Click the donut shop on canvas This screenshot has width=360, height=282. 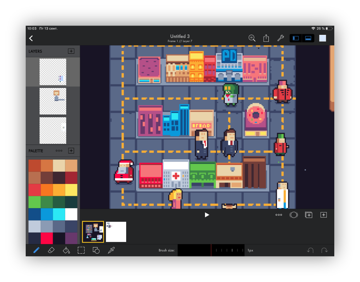point(255,120)
